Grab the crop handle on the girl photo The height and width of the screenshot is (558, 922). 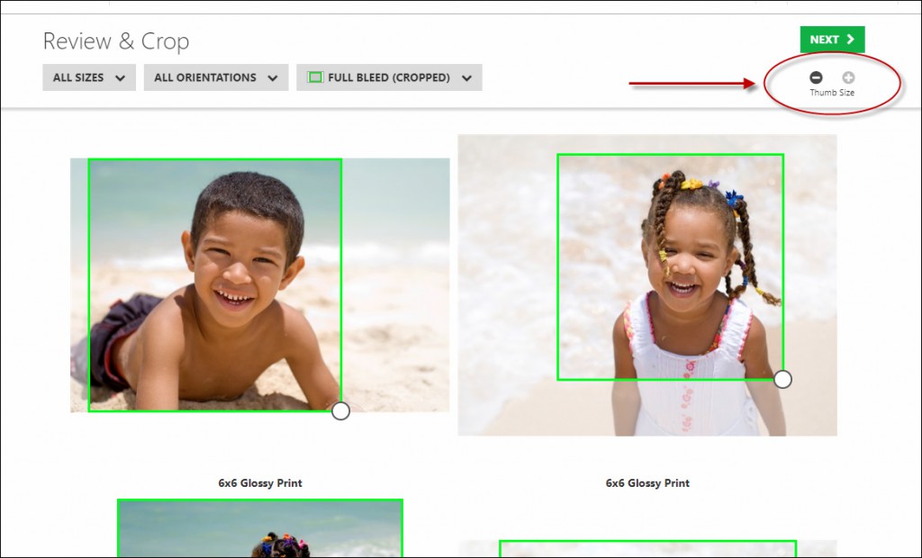(x=782, y=379)
